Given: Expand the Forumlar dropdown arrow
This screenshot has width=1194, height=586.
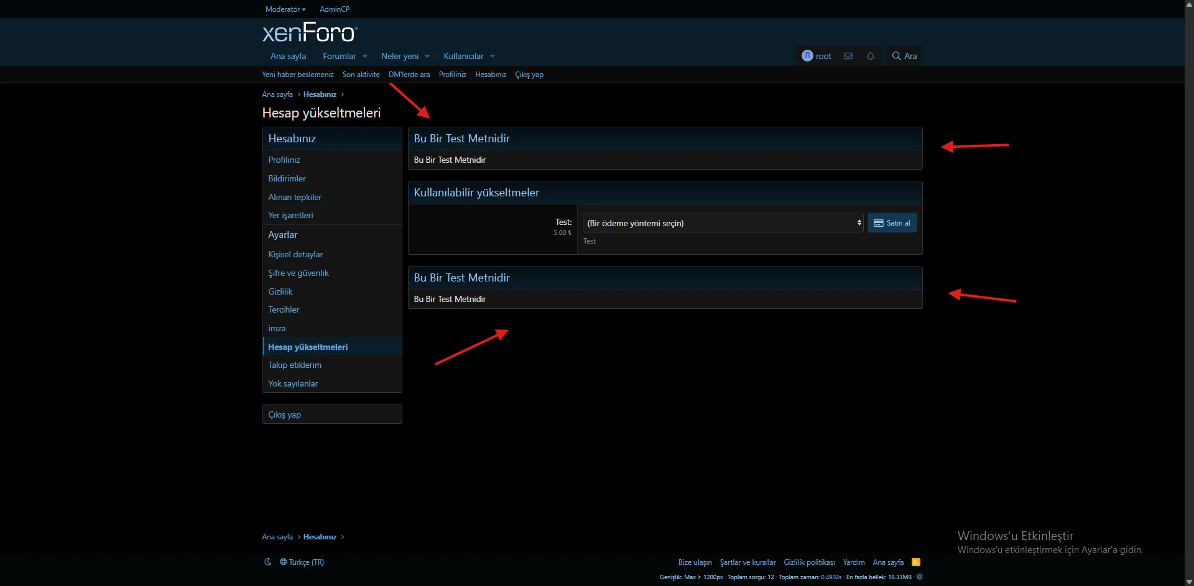Looking at the screenshot, I should pos(365,57).
